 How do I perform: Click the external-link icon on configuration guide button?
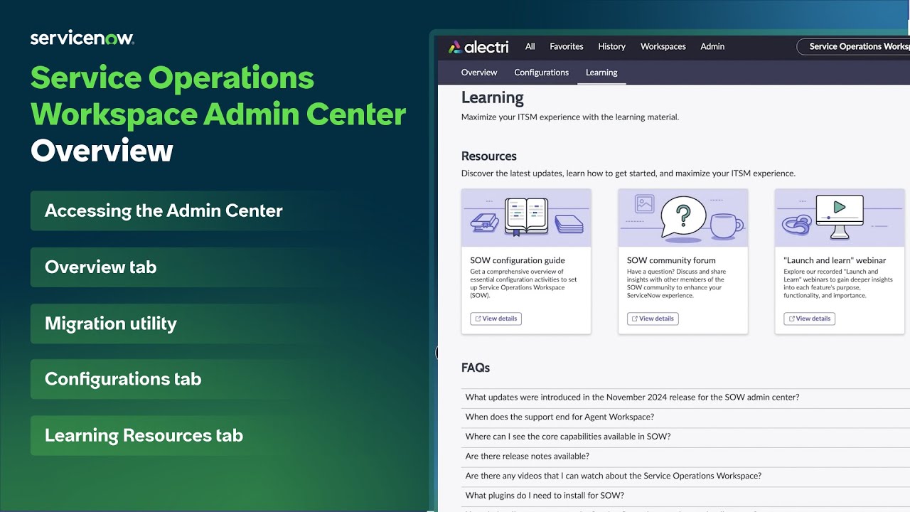tap(478, 319)
